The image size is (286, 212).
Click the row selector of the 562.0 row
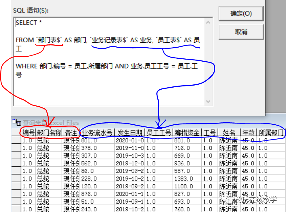click(x=16, y=163)
